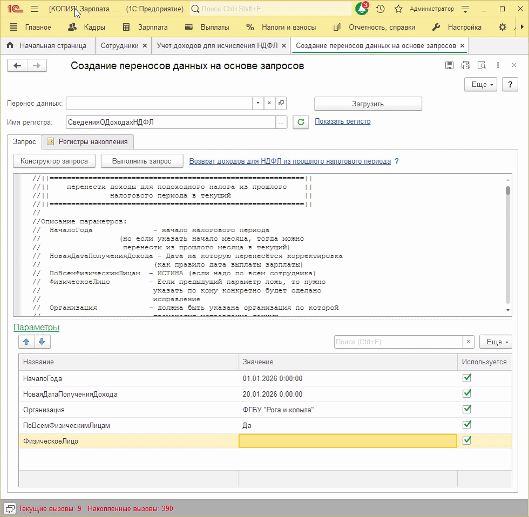Open the Выплаты section
Screen dimensions: 529x517
pyautogui.click(x=207, y=28)
